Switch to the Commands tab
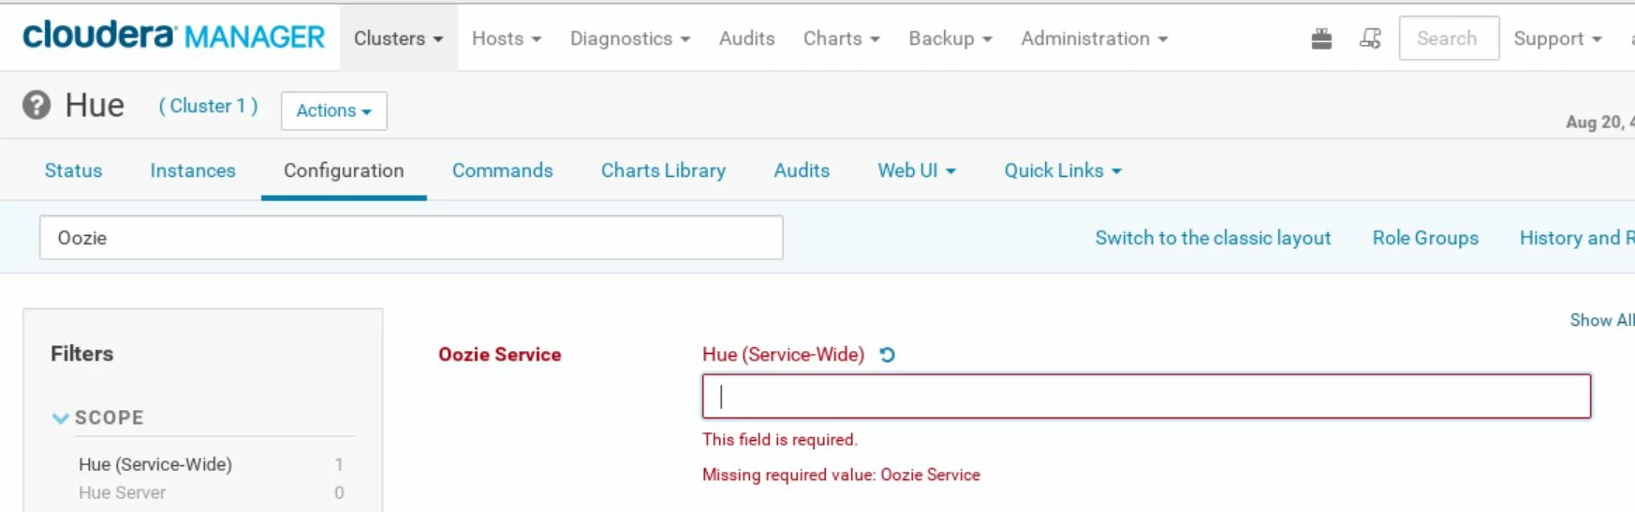 pyautogui.click(x=503, y=170)
